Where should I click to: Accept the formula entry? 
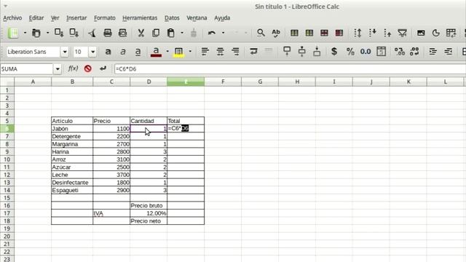[x=103, y=69]
